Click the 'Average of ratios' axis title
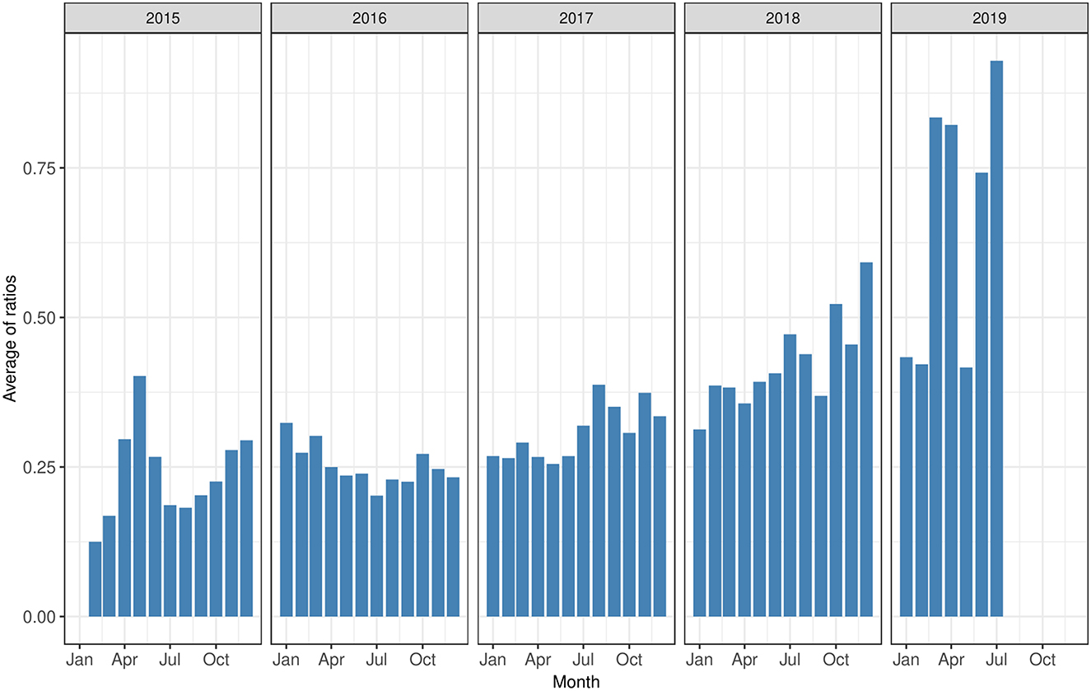1091x691 pixels. [10, 339]
